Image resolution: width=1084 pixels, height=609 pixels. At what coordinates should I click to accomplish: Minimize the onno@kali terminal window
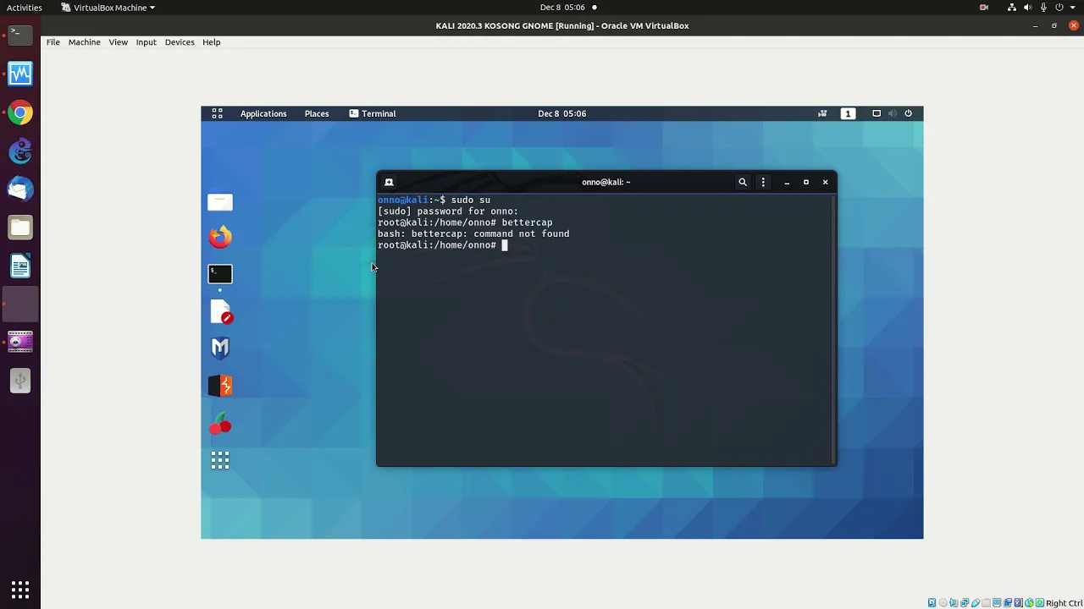pos(787,182)
